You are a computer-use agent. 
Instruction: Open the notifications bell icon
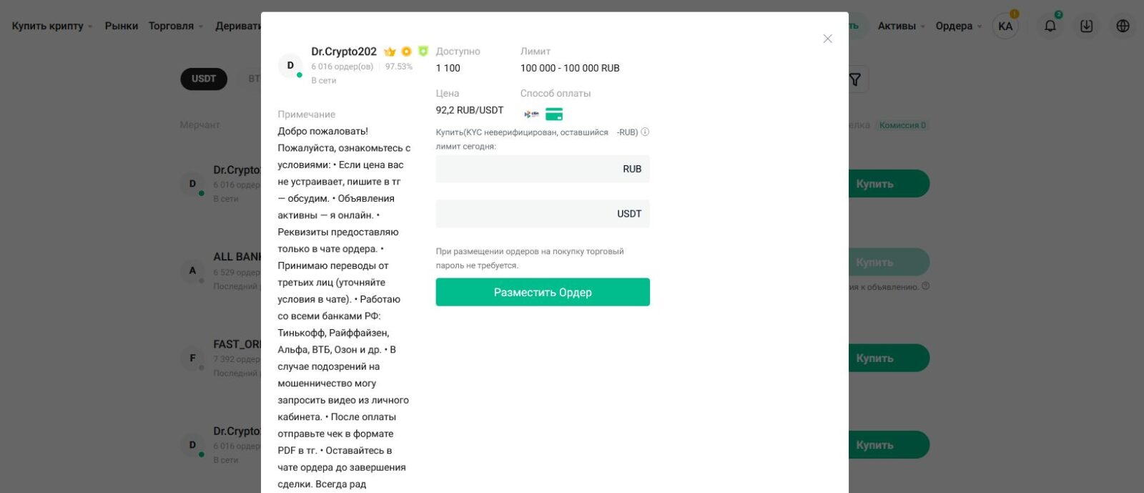(x=1050, y=26)
